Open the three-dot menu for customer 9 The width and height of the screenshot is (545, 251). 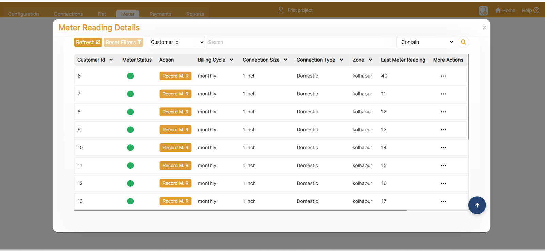point(443,130)
